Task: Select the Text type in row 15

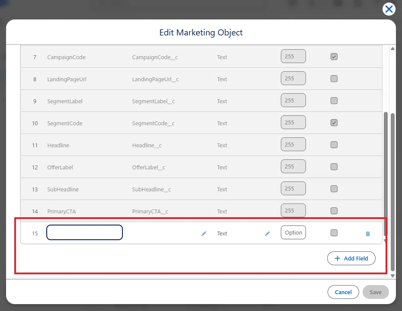Action: (x=222, y=233)
